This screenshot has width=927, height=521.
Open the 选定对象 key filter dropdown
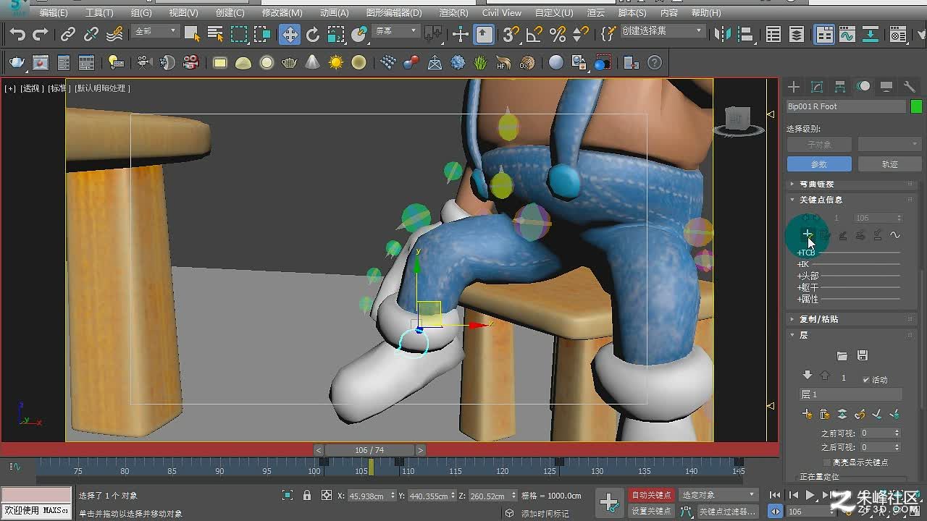718,495
